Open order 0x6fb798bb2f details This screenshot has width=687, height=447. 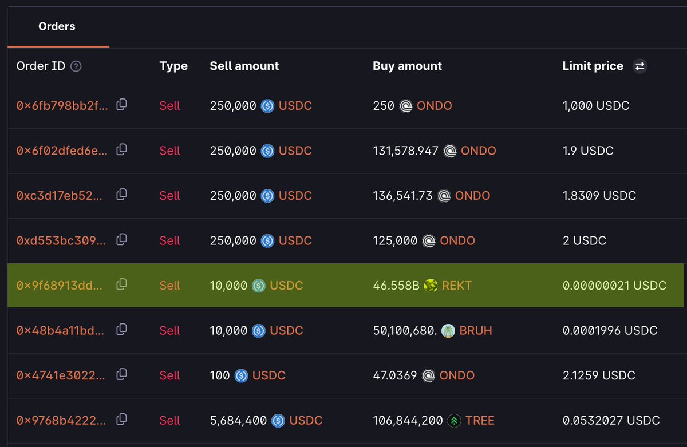pyautogui.click(x=62, y=106)
